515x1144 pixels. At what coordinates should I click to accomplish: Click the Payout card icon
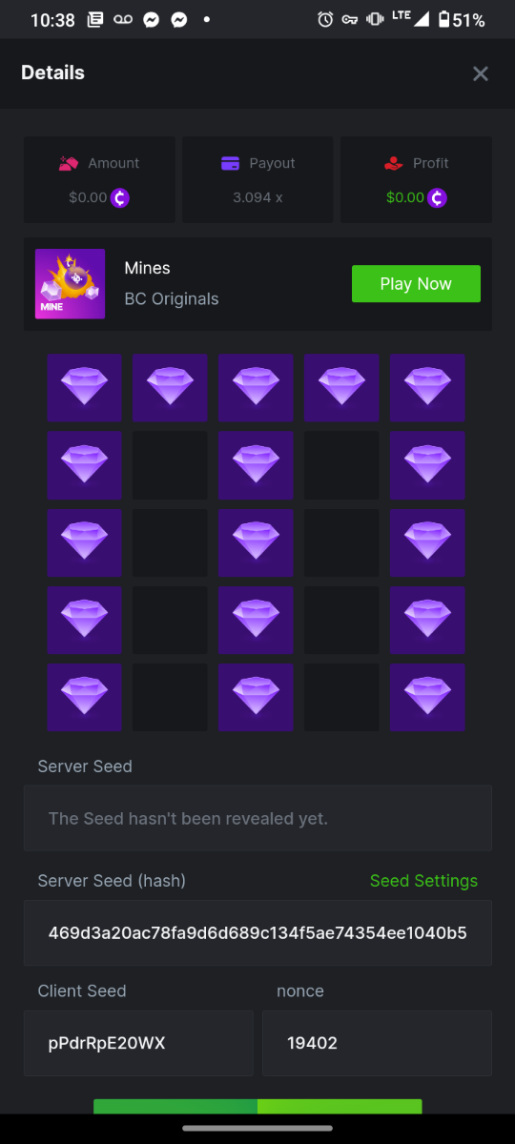[230, 163]
